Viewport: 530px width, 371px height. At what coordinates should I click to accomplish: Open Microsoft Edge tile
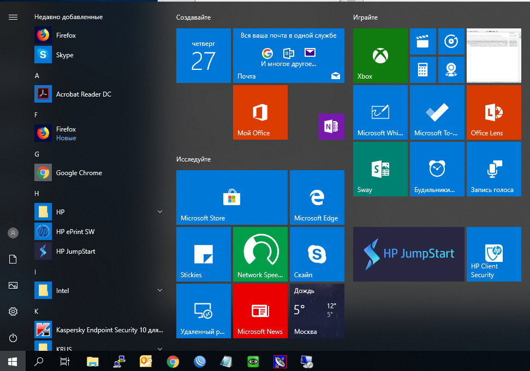tap(317, 197)
